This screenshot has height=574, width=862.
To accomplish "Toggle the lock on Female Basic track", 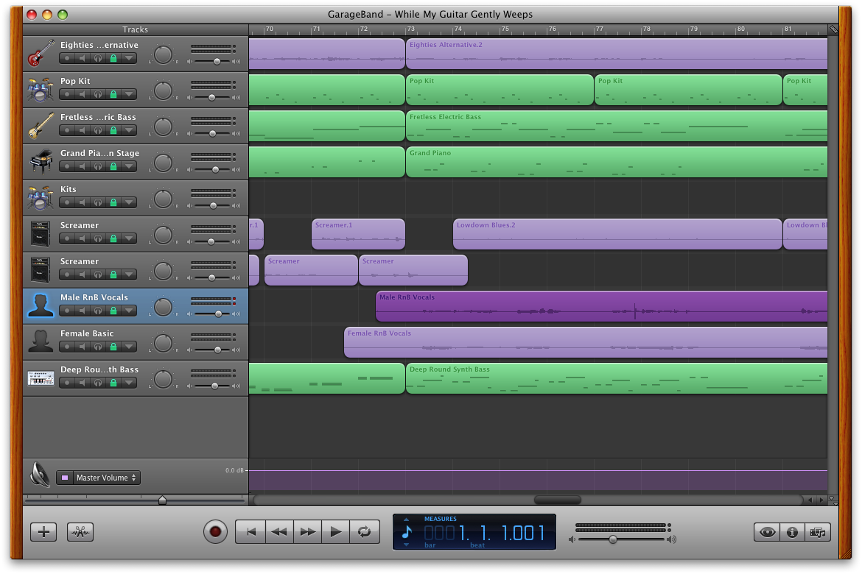I will pos(113,347).
